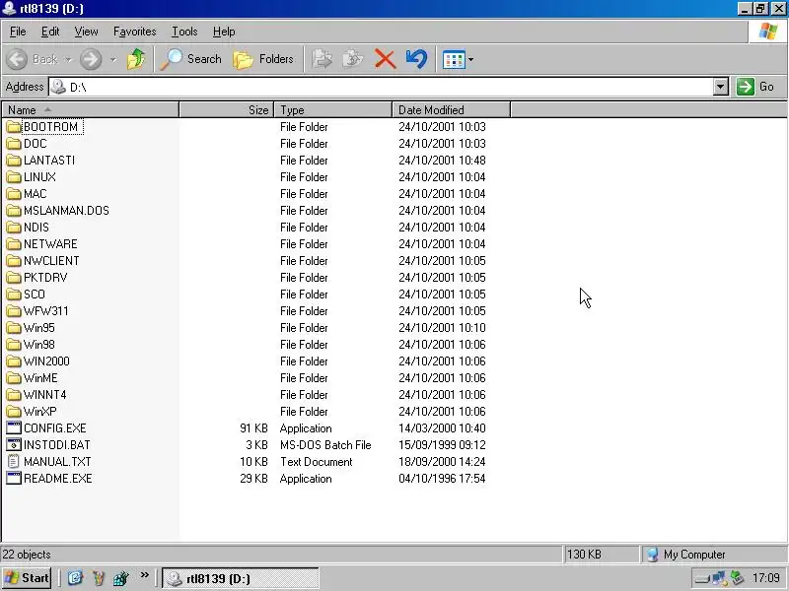This screenshot has width=789, height=591.
Task: Select the INSTODI.BAT batch file icon
Action: [14, 445]
